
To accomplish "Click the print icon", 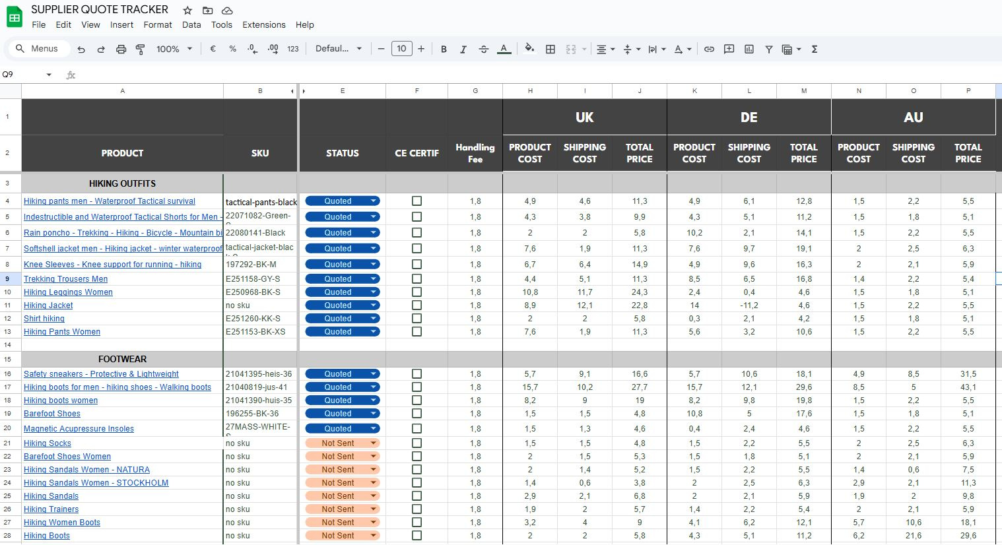I will 121,49.
